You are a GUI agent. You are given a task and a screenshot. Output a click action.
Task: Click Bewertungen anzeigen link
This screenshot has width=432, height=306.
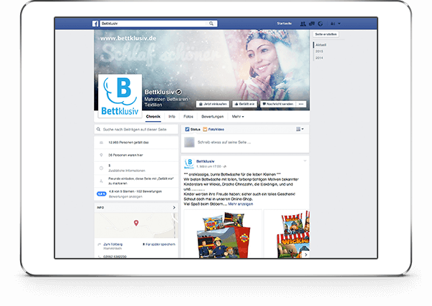[125, 196]
